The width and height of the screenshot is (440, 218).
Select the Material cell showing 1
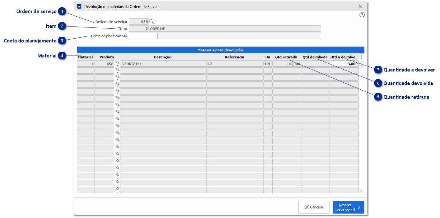click(x=86, y=64)
